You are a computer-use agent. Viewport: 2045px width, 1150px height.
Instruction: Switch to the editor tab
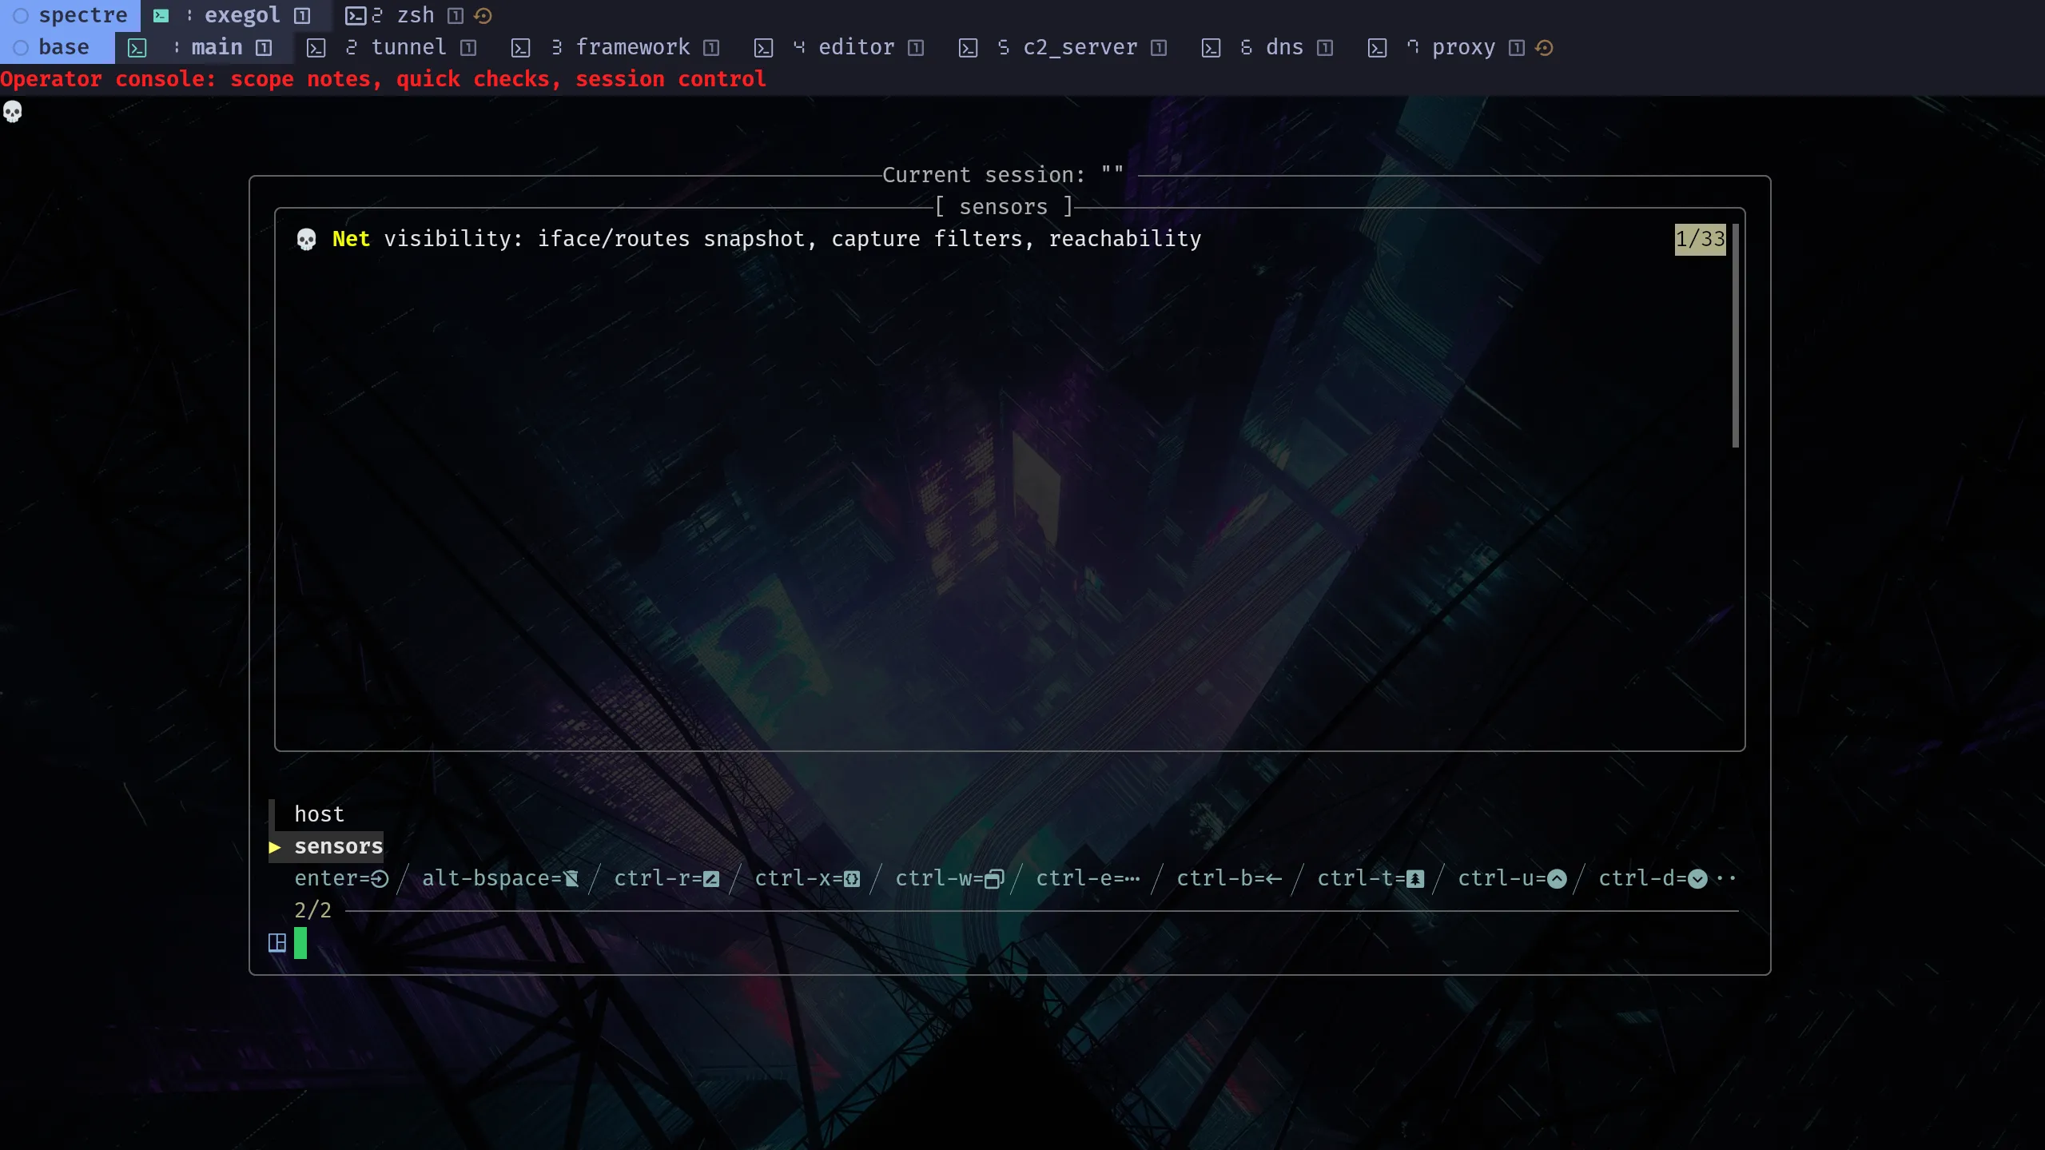point(856,48)
